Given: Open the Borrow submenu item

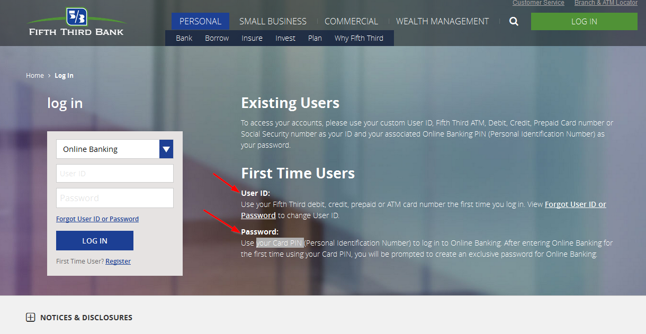Looking at the screenshot, I should [217, 38].
